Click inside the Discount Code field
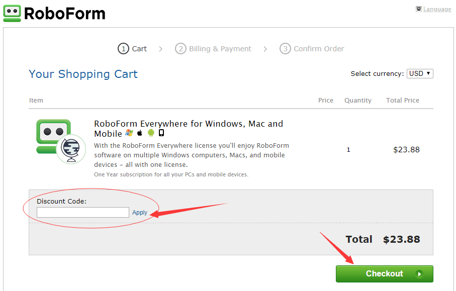Viewport: 456px width, 291px height. (82, 212)
